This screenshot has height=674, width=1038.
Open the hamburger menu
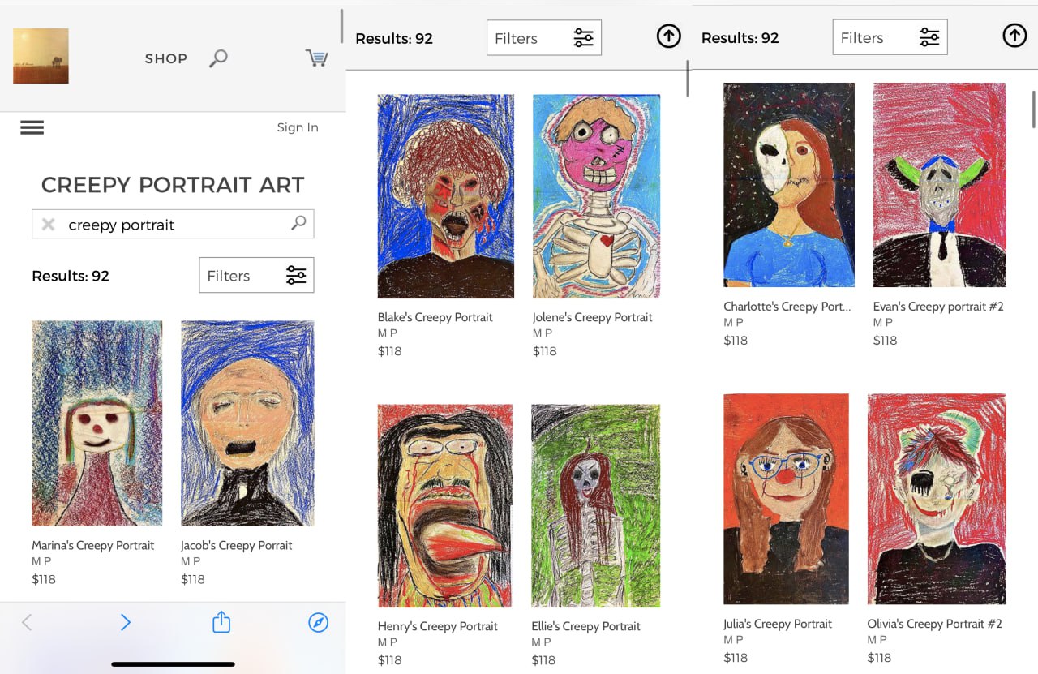click(x=32, y=127)
